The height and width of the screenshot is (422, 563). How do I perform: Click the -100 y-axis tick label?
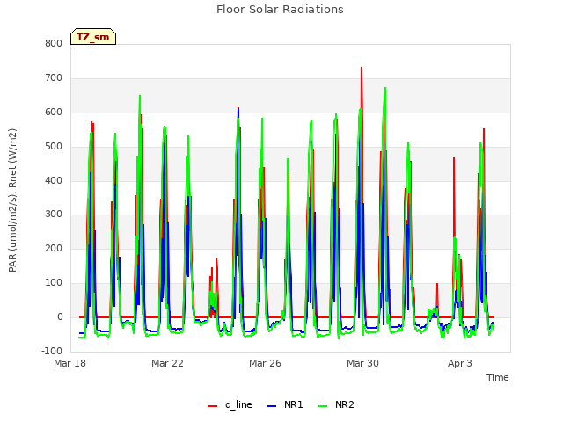pos(52,351)
